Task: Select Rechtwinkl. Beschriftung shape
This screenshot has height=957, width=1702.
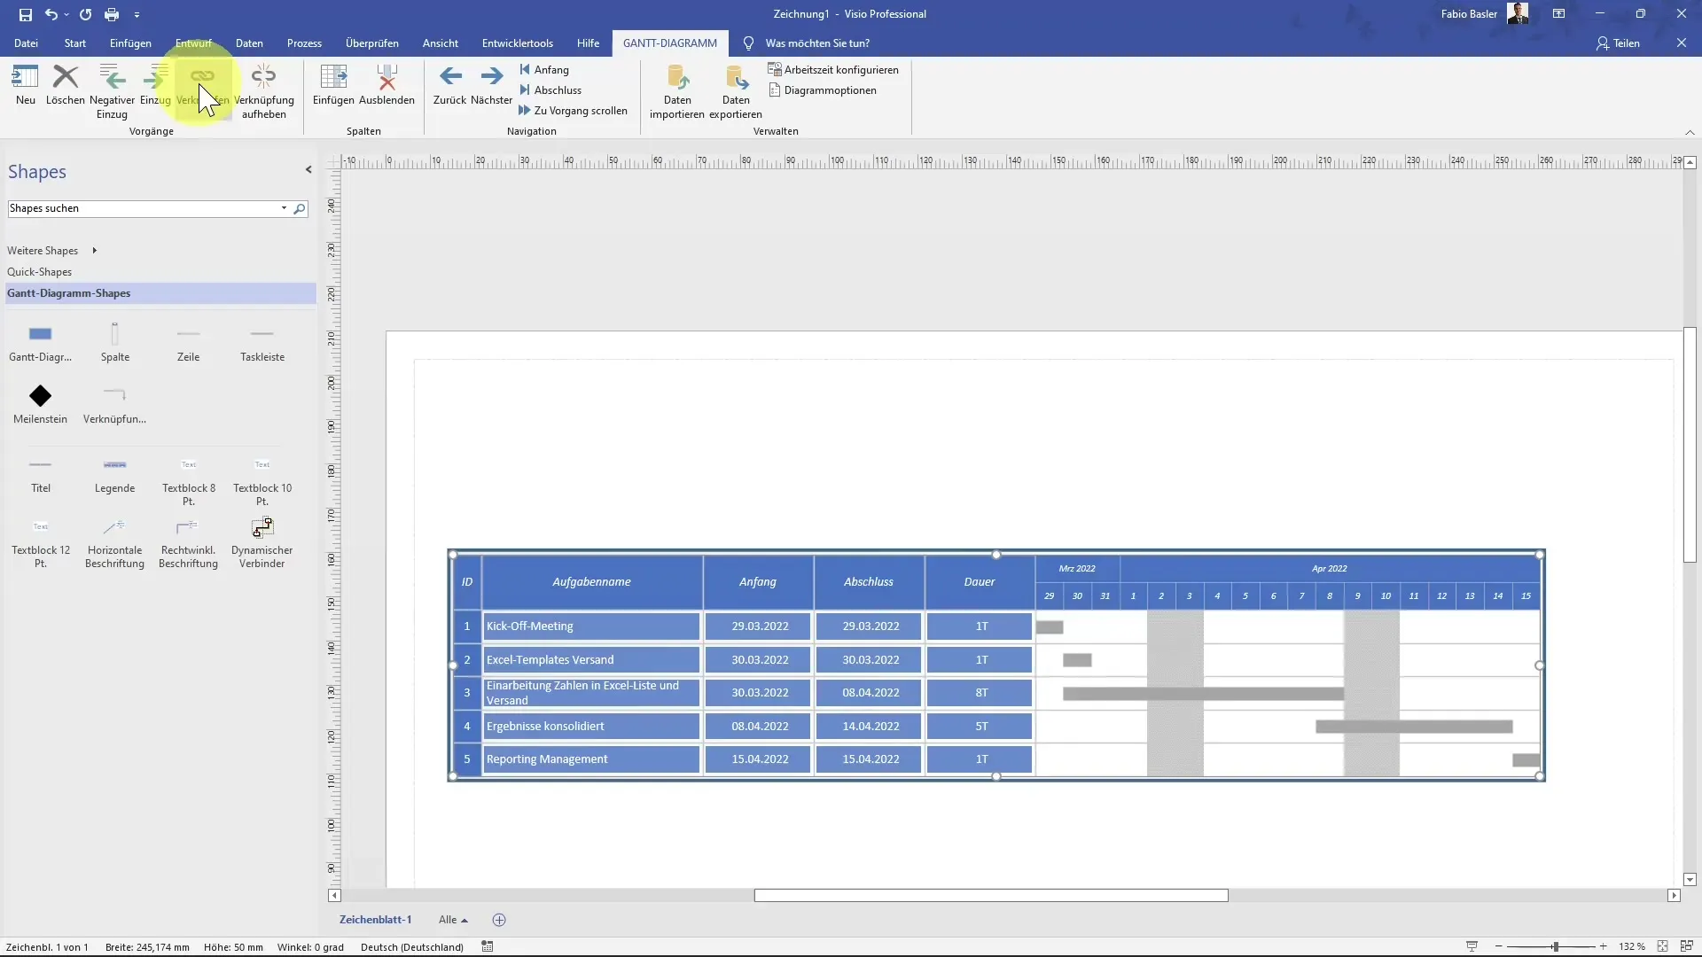Action: click(x=189, y=542)
